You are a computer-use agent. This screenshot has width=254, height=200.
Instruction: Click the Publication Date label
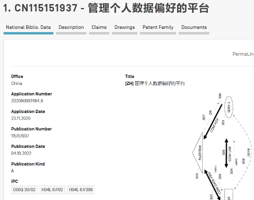(x=28, y=146)
